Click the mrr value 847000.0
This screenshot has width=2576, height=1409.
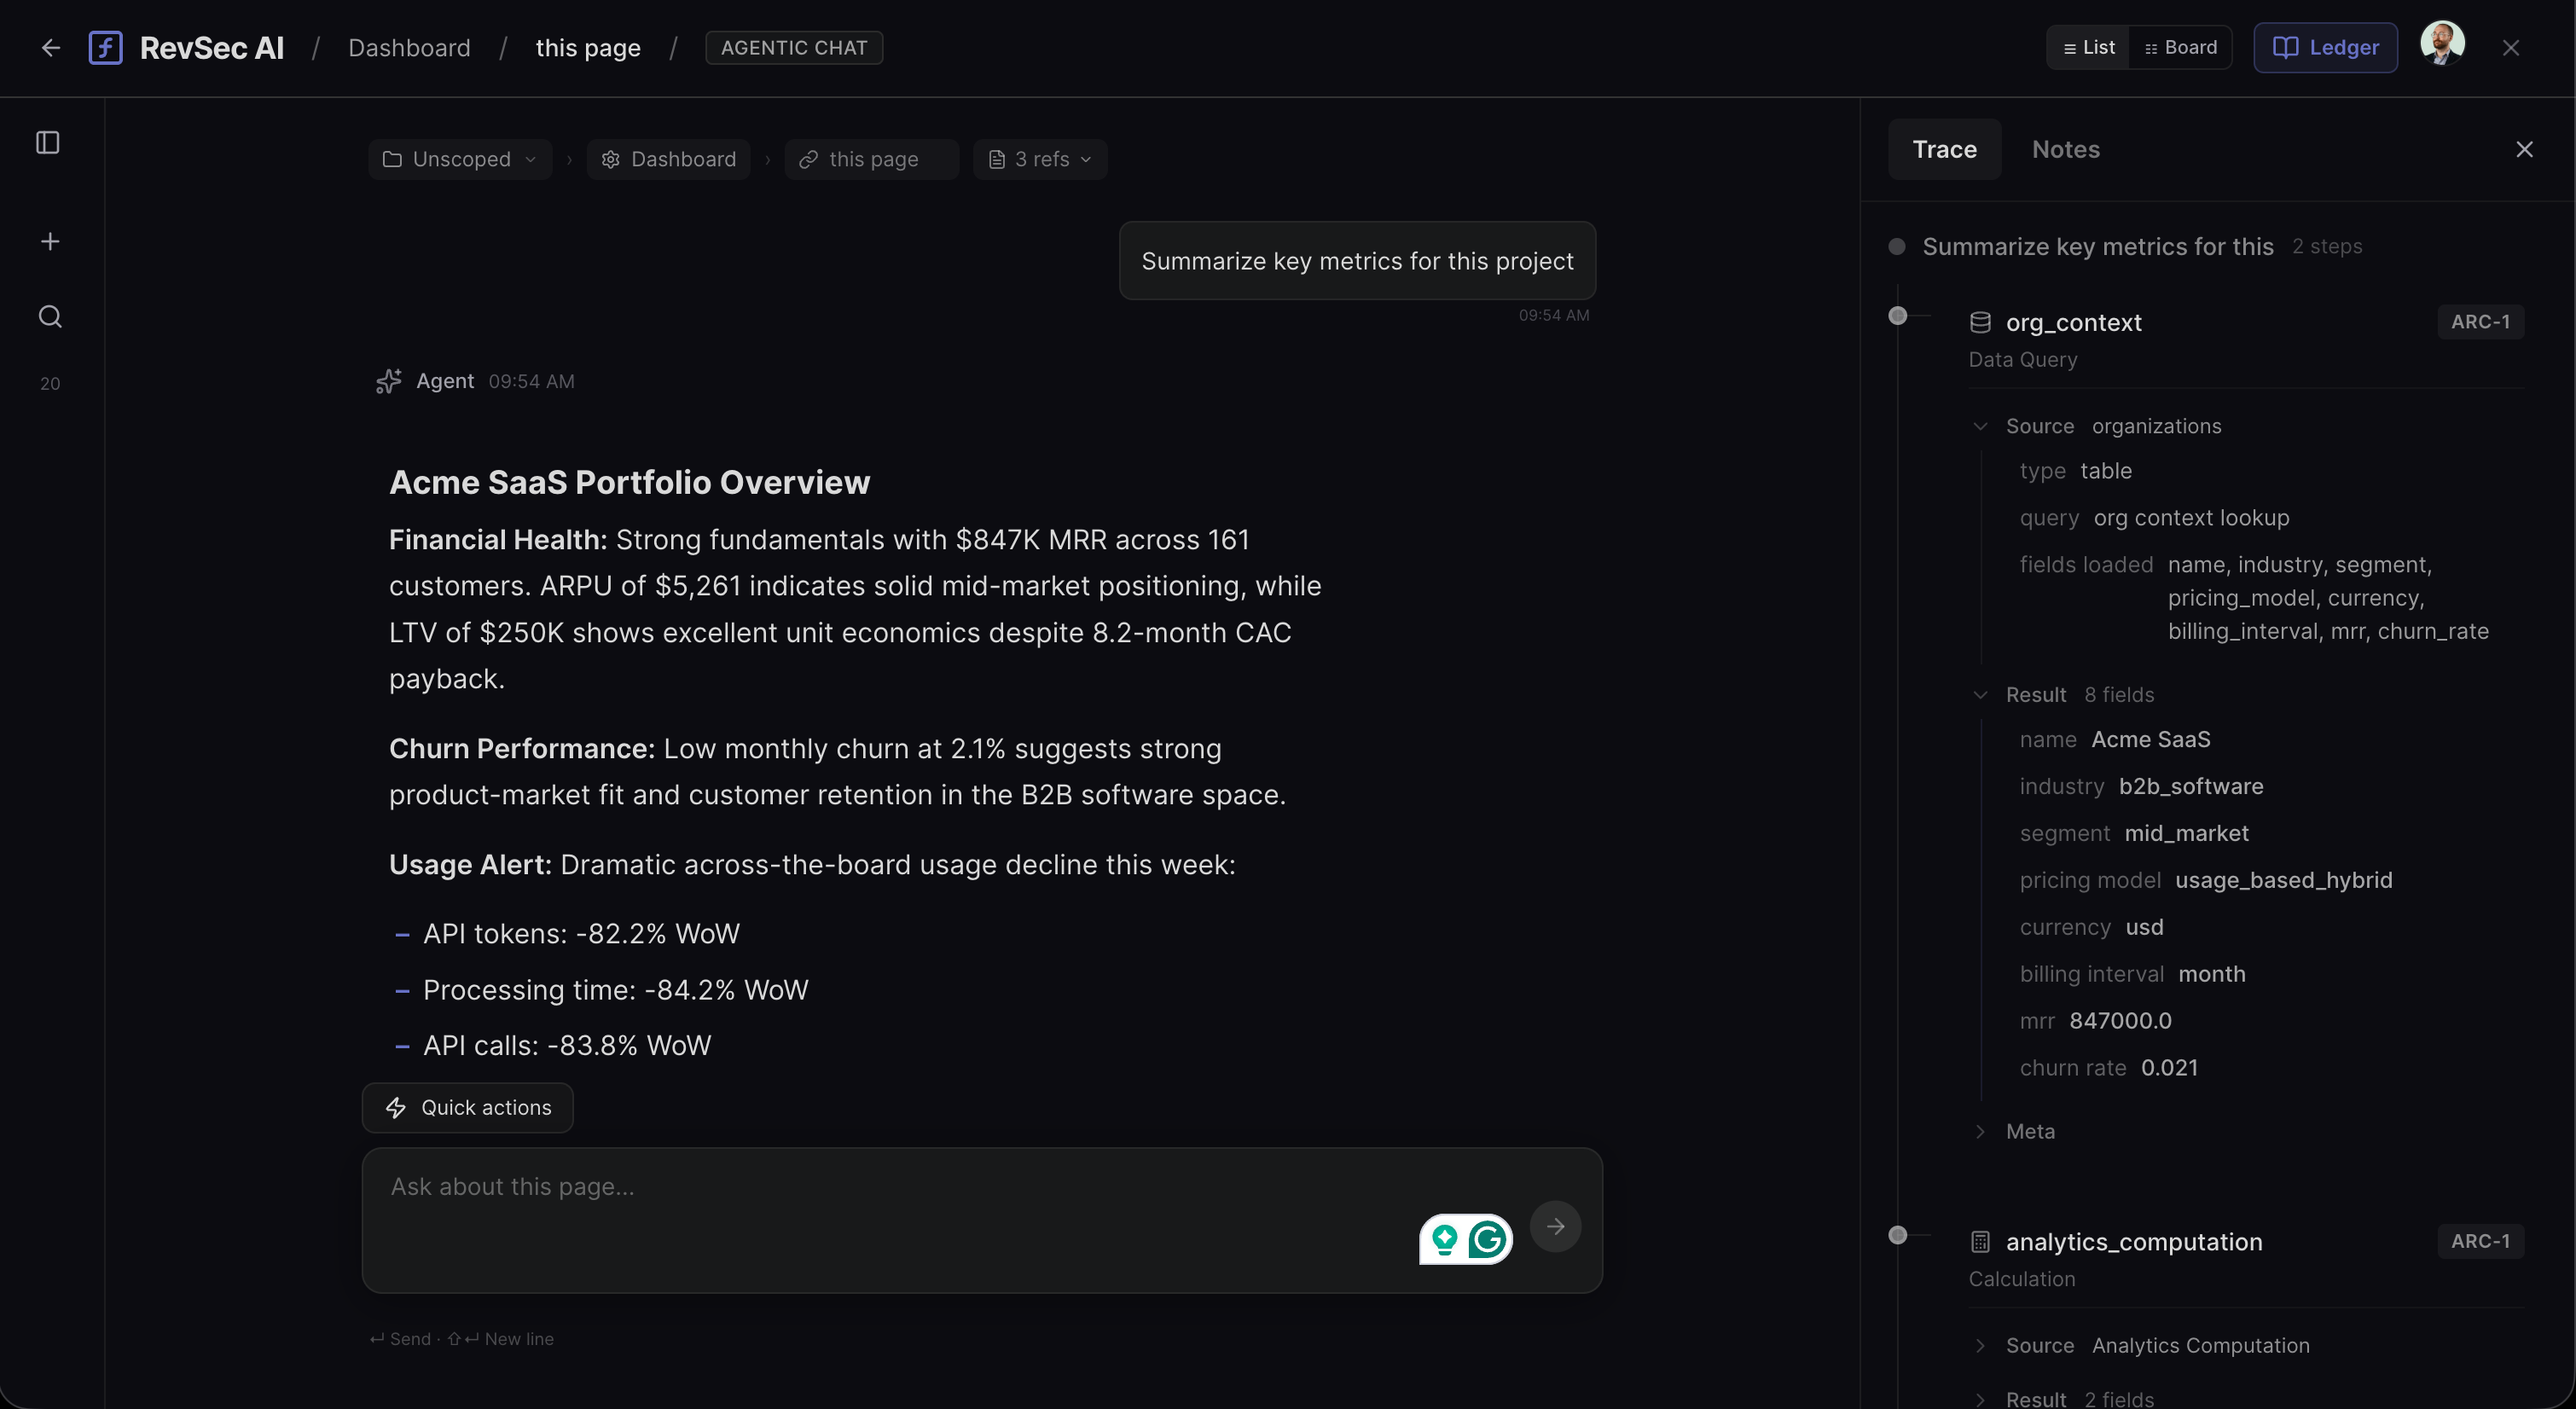click(x=2120, y=1021)
